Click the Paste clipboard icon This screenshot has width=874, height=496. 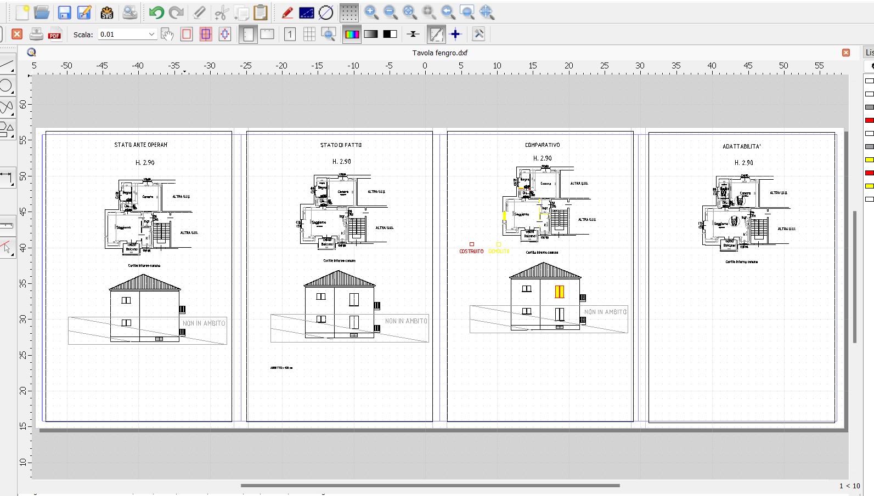point(261,13)
